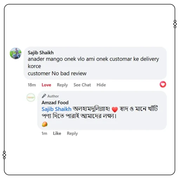Click the red heart emoji in the reply
The width and height of the screenshot is (179, 179).
115,110
